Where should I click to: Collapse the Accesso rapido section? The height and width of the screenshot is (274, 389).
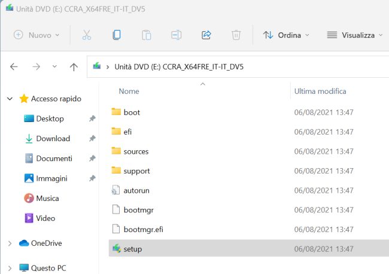pos(10,99)
